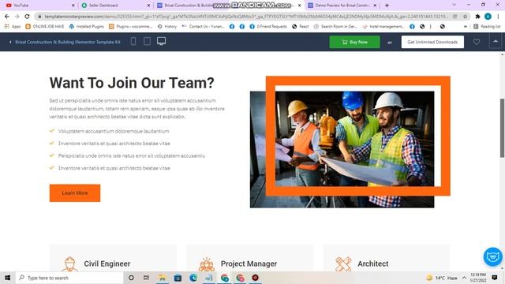Open the Search Room in Ger... bookmark
Viewport: 505px width, 284px height.
click(336, 26)
